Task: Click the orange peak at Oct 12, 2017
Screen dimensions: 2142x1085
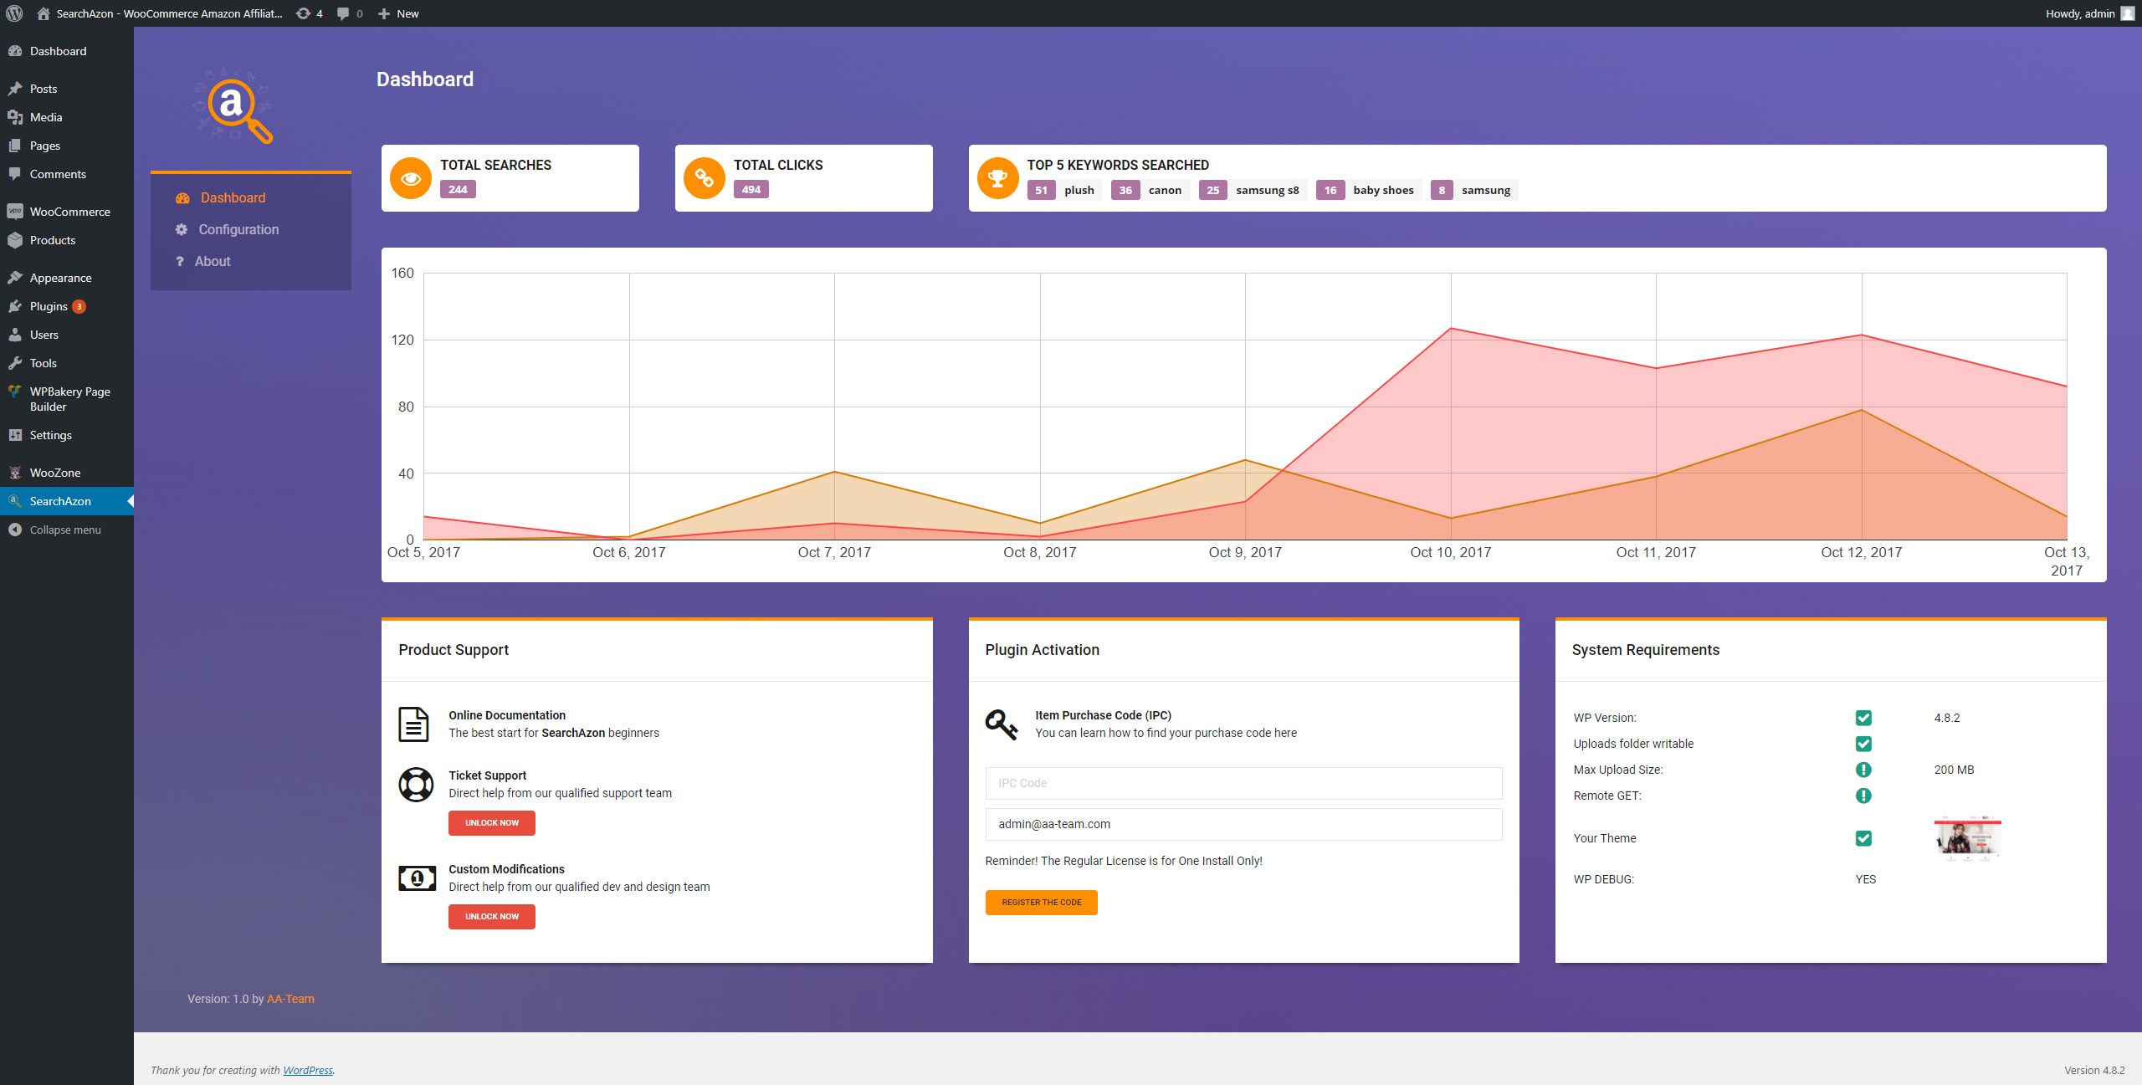Action: 1862,410
